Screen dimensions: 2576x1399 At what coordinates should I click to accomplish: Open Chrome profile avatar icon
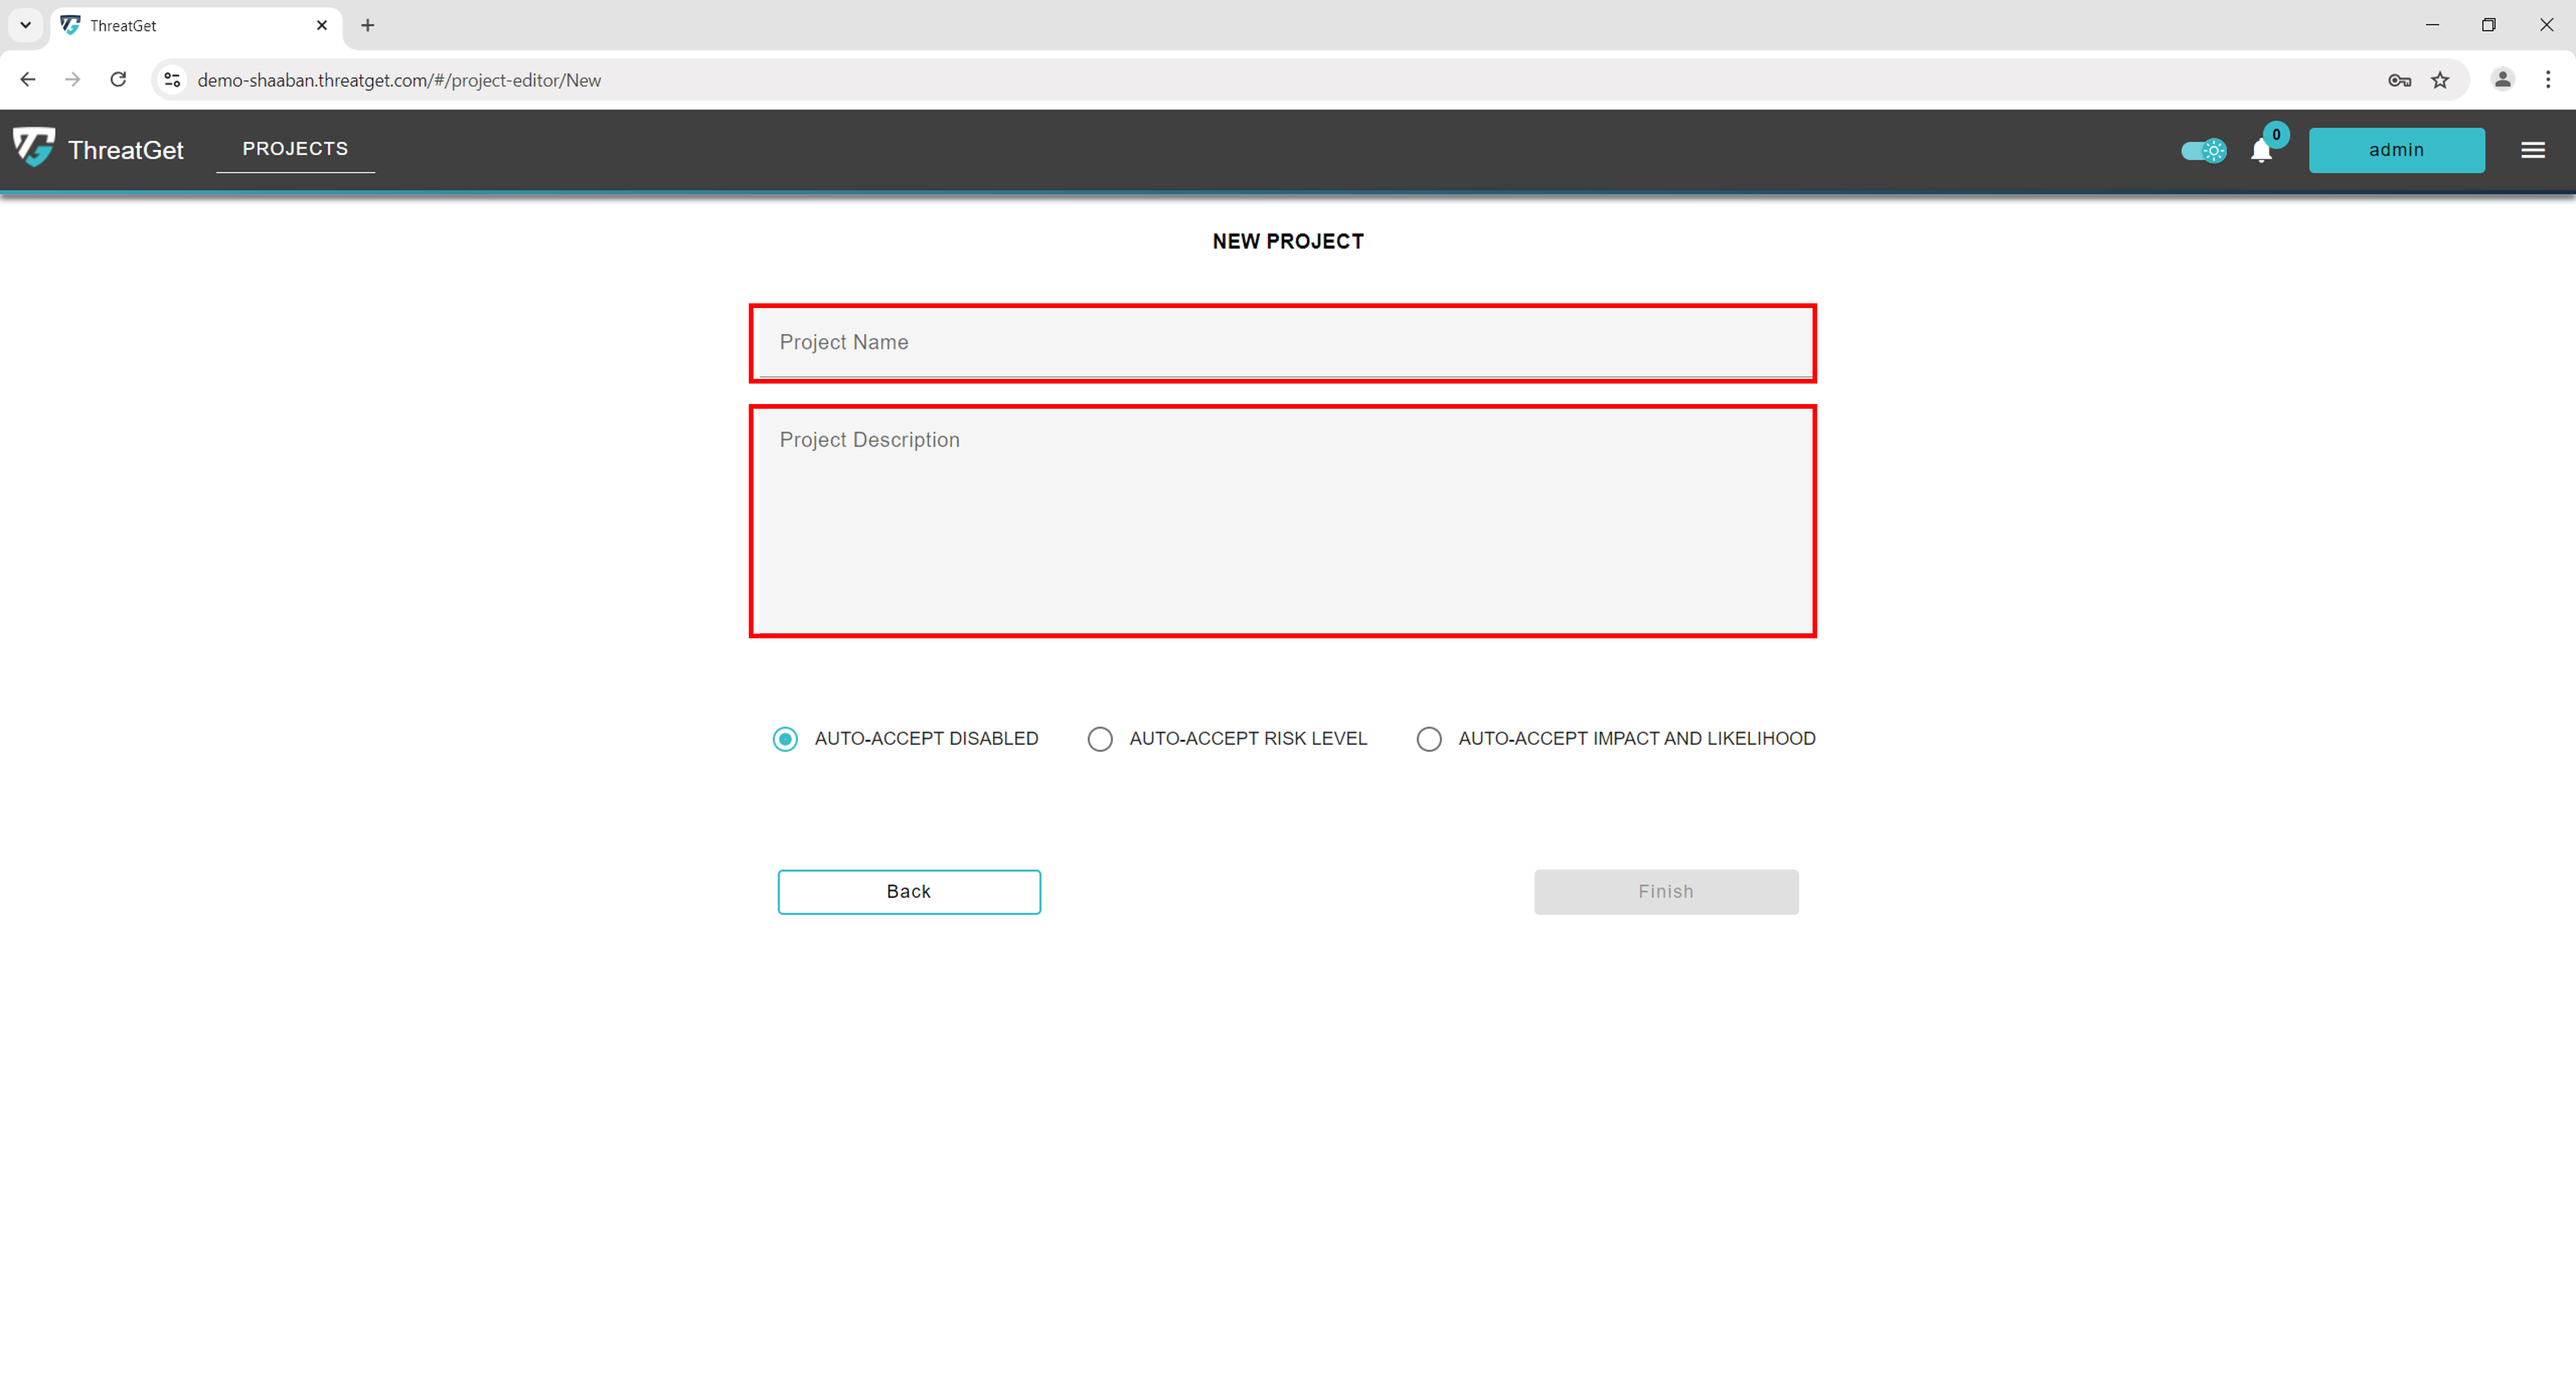(x=2502, y=80)
